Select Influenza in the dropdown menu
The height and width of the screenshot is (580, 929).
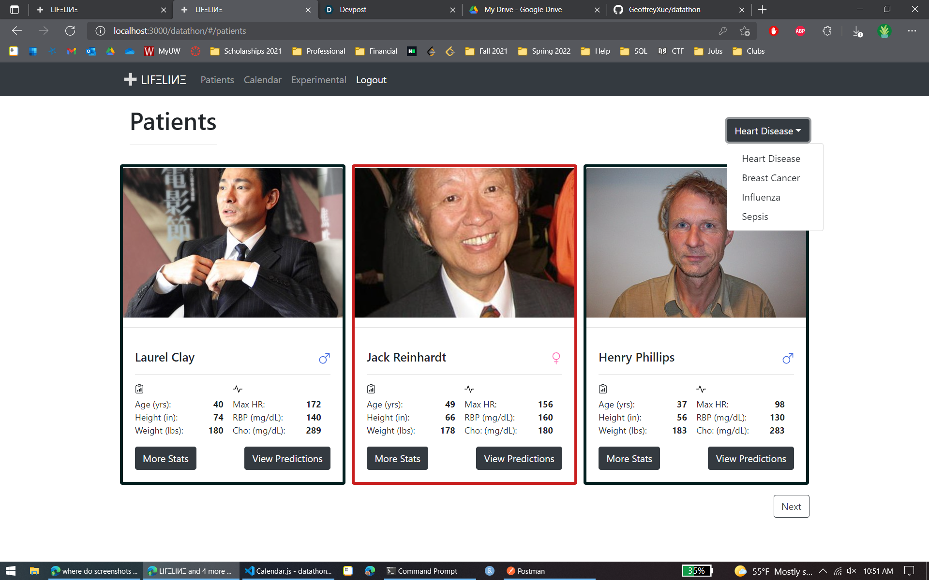(761, 197)
